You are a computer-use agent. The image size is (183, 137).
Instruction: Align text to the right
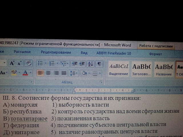pos(56,73)
